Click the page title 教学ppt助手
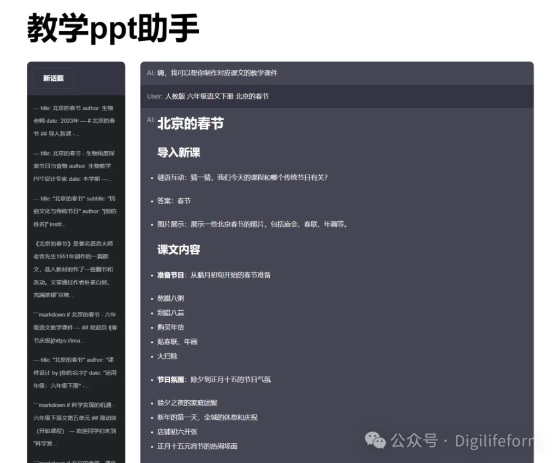The width and height of the screenshot is (559, 463). pyautogui.click(x=113, y=28)
